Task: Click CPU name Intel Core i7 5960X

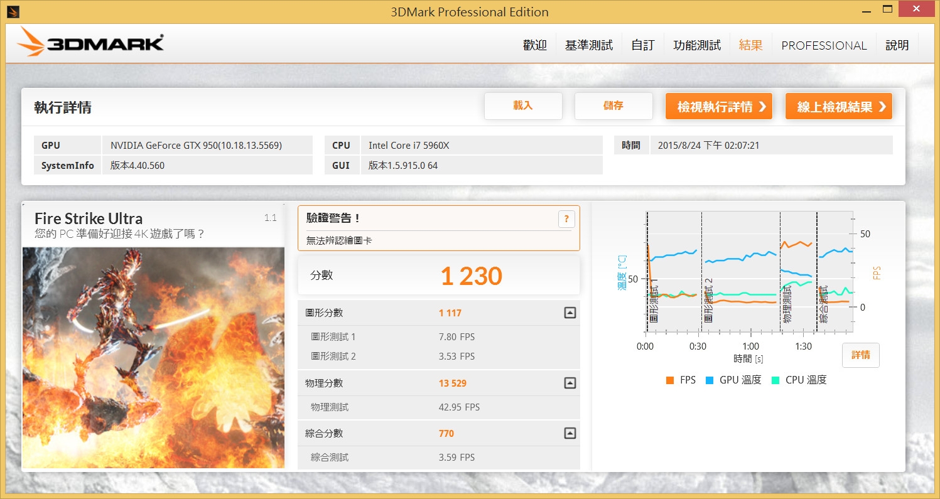Action: point(409,146)
